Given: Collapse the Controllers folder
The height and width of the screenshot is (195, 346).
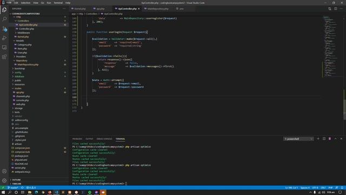Looking at the screenshot, I should 23,21.
